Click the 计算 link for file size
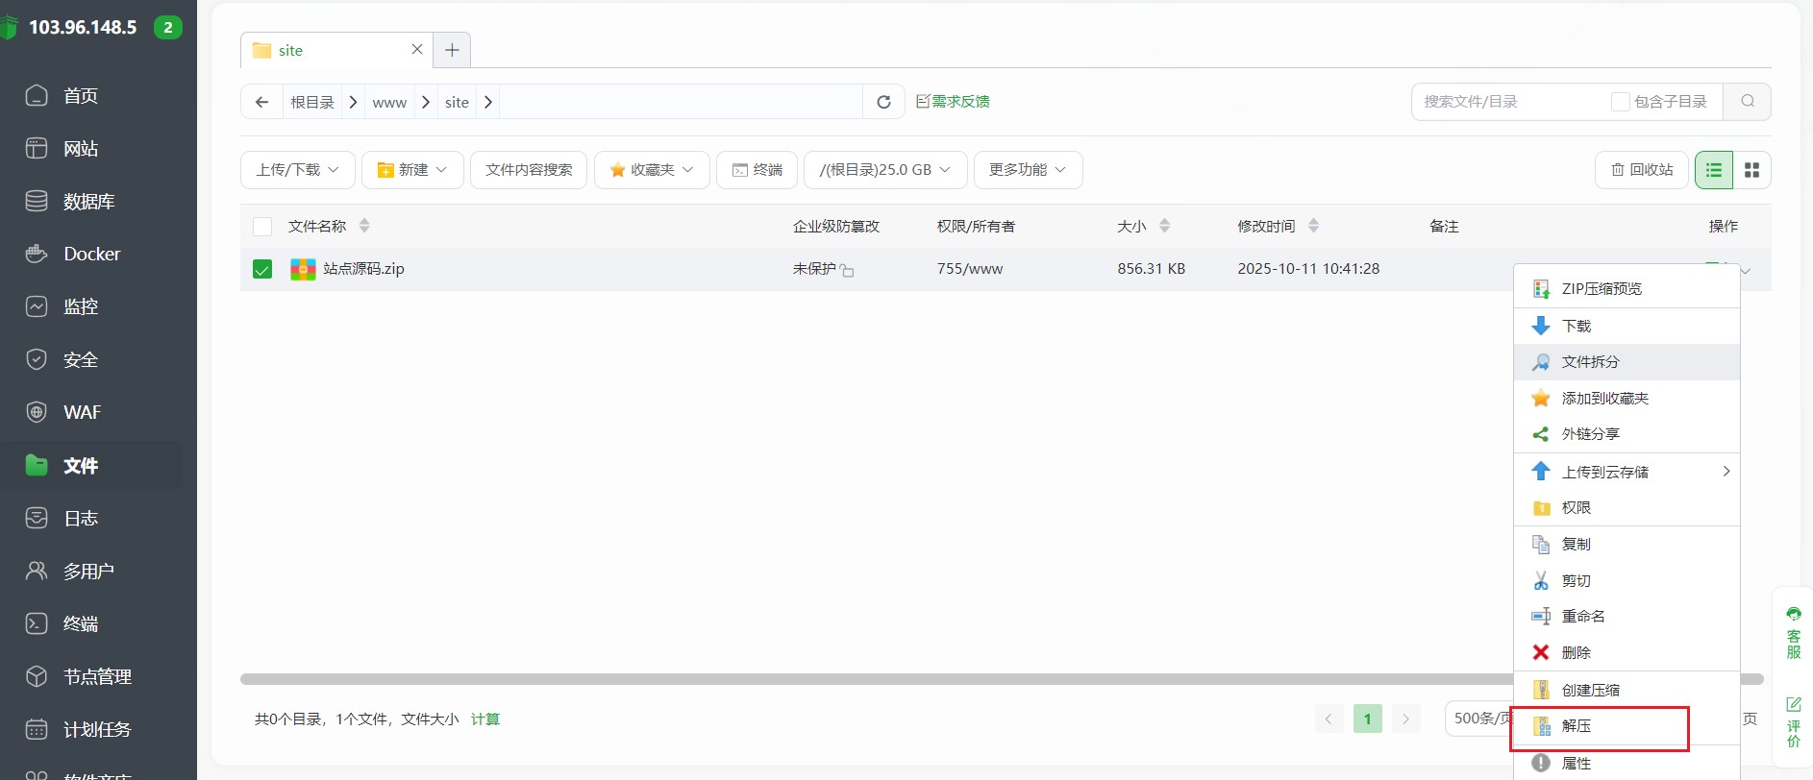This screenshot has height=780, width=1813. tap(485, 719)
